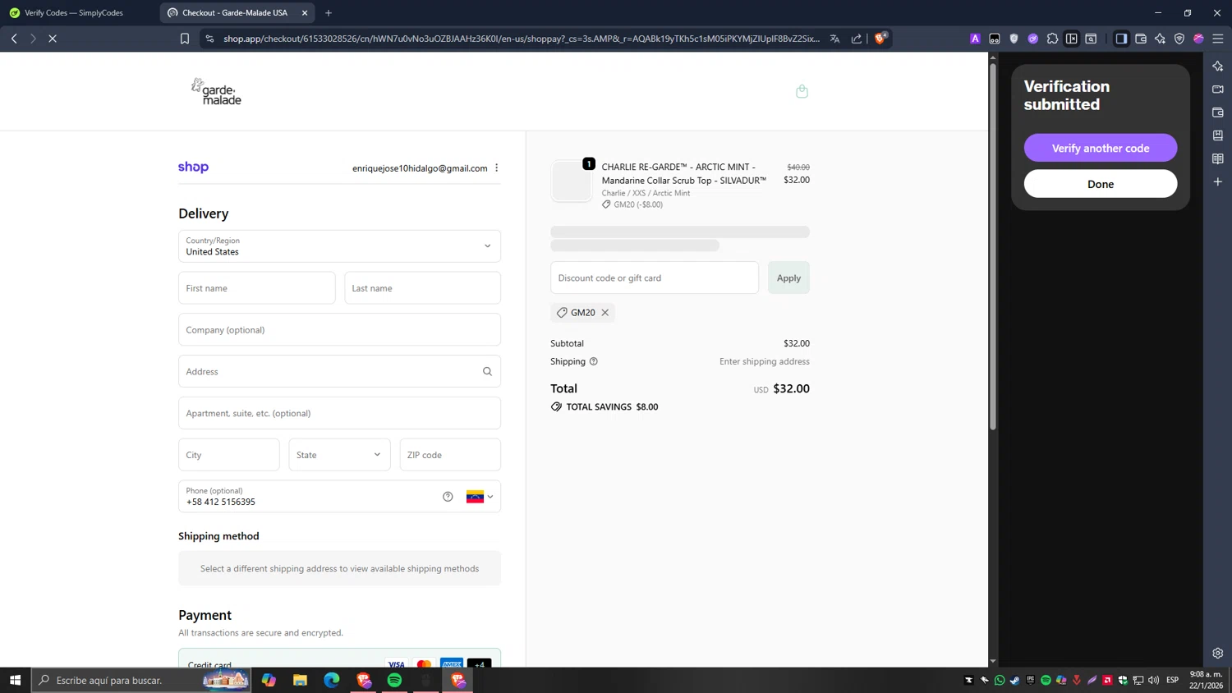
Task: Open File Explorer from the taskbar
Action: click(300, 680)
